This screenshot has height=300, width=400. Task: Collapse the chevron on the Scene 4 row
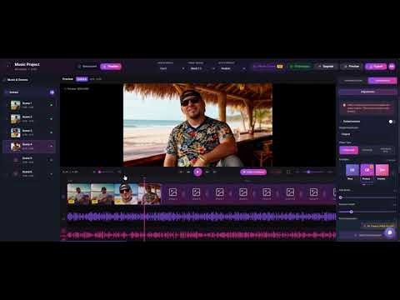click(x=51, y=146)
